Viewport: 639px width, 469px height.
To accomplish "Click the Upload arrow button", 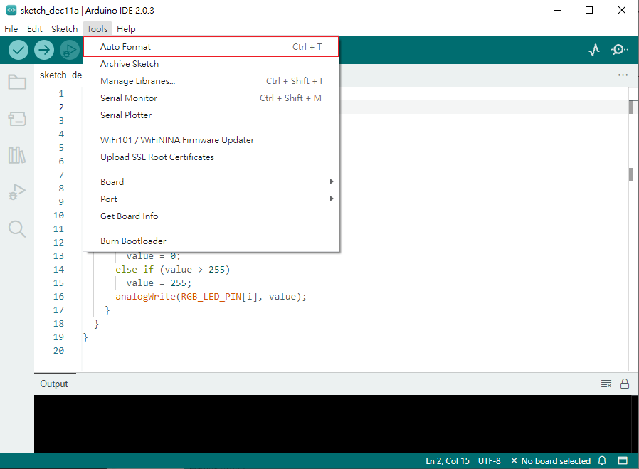I will click(44, 50).
